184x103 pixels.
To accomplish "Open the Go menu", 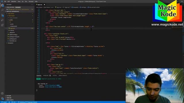I will click(x=23, y=1).
